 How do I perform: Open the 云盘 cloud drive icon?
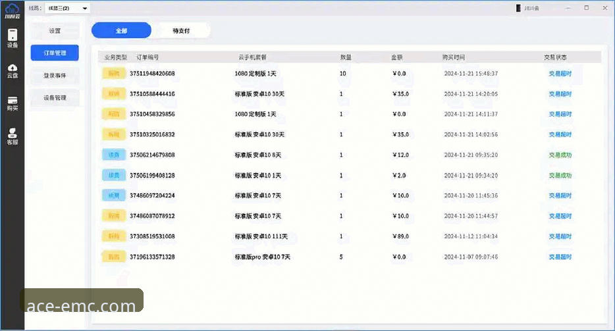pos(12,71)
